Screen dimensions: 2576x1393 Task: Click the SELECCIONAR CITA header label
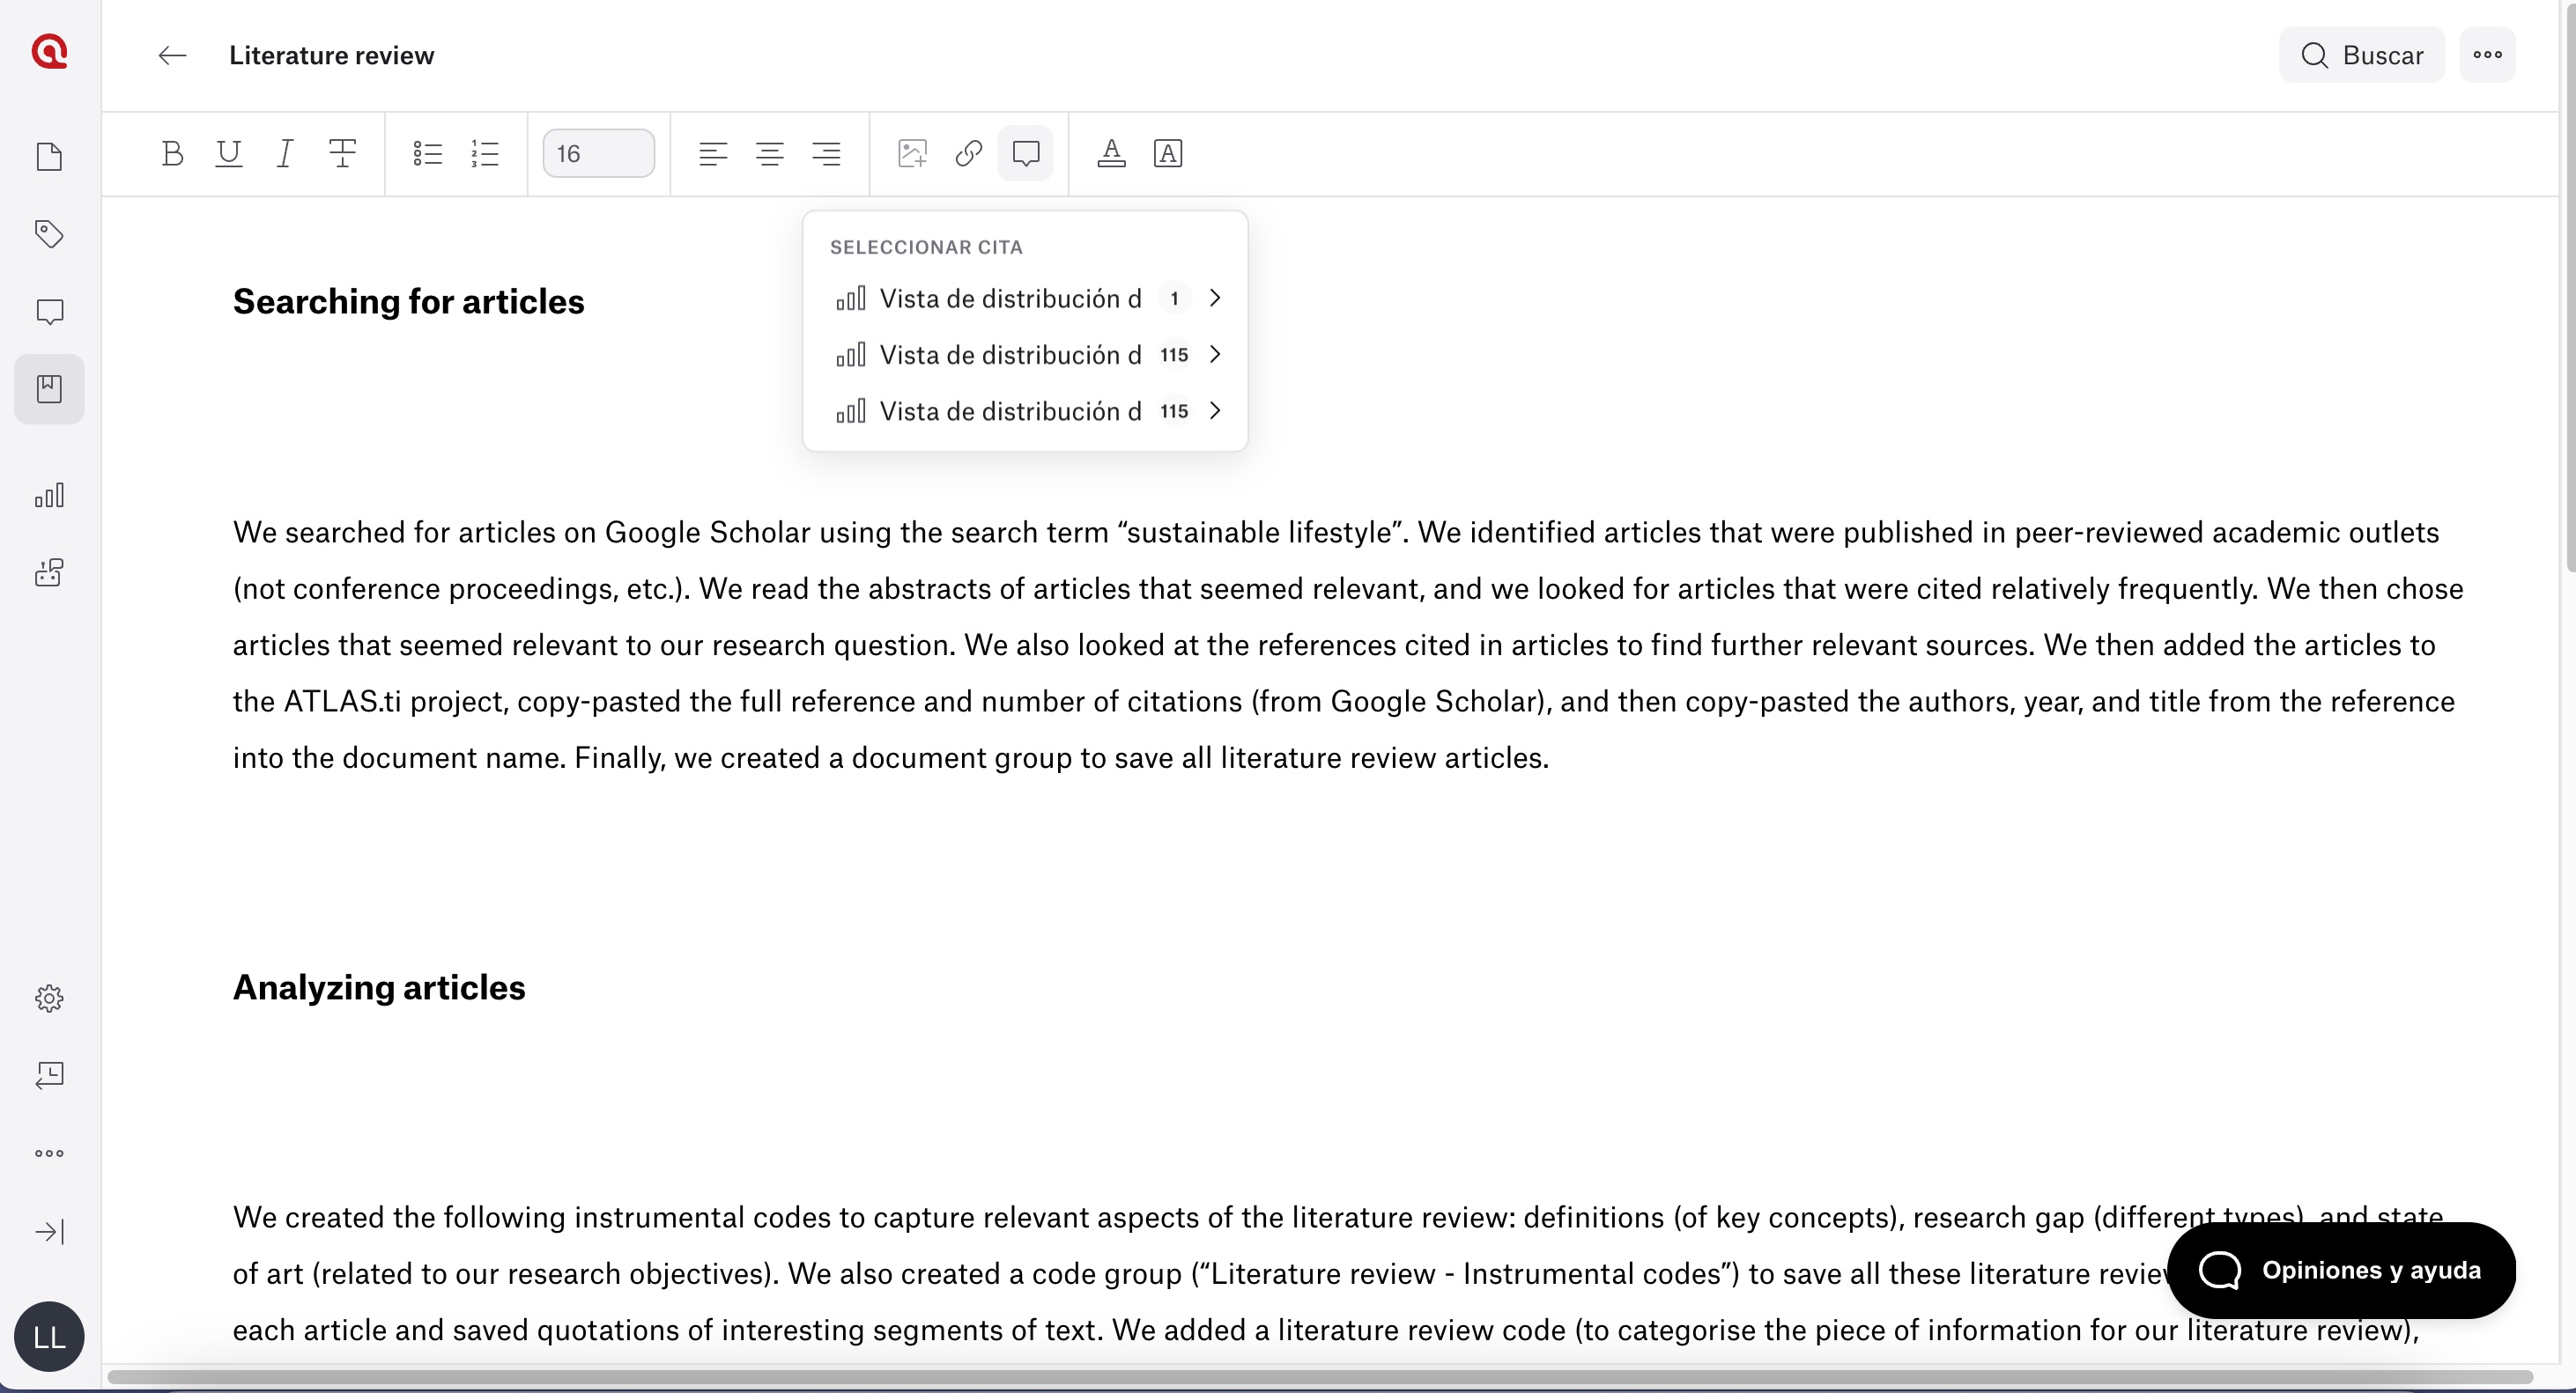click(x=926, y=247)
